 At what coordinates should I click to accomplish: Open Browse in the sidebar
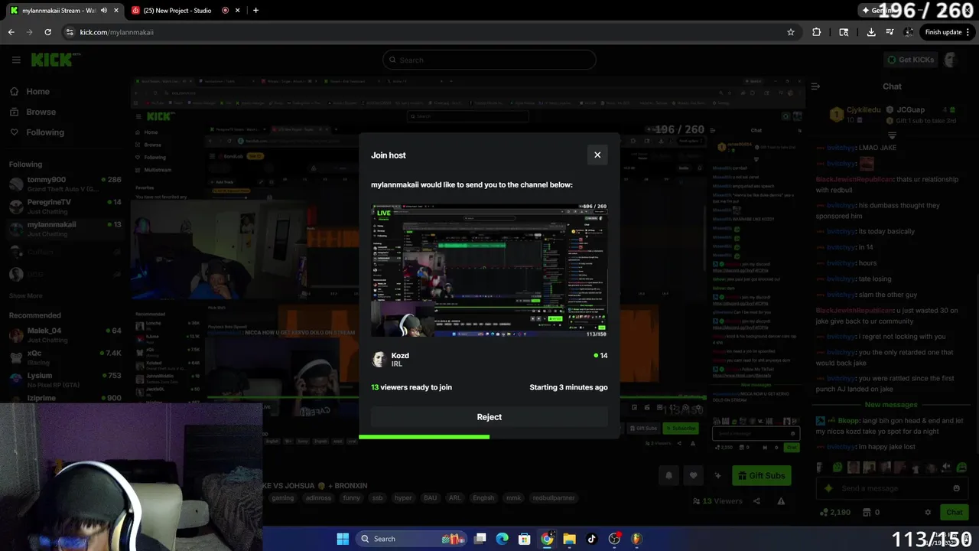click(33, 112)
